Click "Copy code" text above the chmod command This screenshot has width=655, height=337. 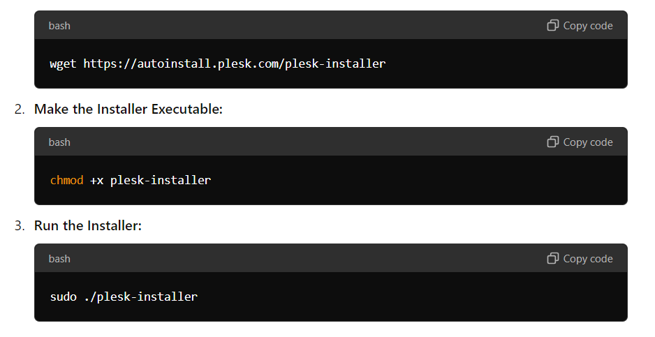coord(588,142)
